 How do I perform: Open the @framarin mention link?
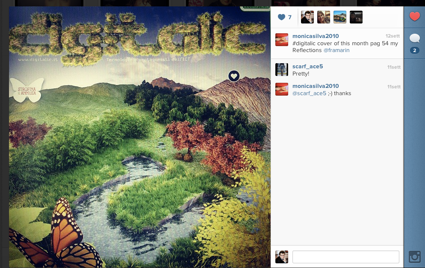(x=336, y=50)
